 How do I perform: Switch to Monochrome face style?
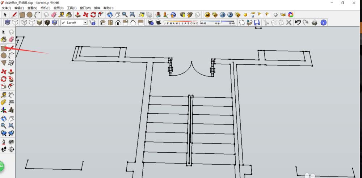tap(55, 22)
